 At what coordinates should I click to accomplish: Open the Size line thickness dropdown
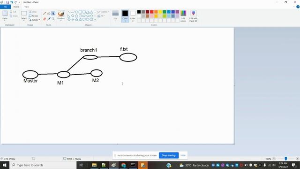click(115, 15)
